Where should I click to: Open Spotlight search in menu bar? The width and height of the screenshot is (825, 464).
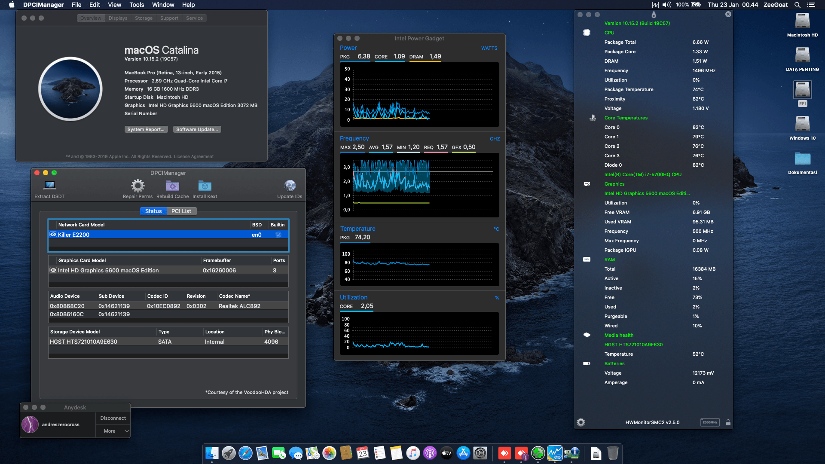(x=797, y=5)
